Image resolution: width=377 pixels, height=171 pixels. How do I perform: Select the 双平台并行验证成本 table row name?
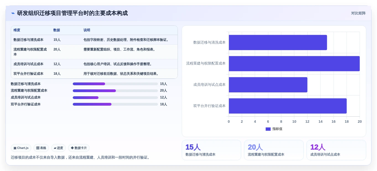coord(28,74)
